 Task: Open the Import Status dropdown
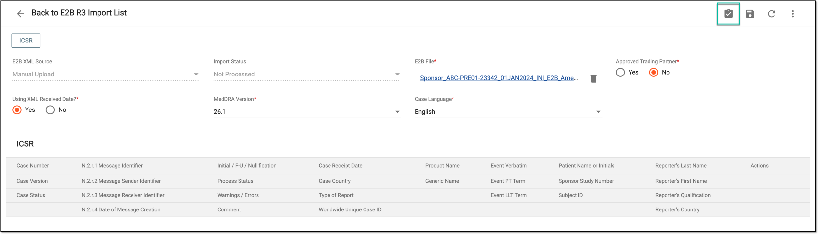coord(307,74)
